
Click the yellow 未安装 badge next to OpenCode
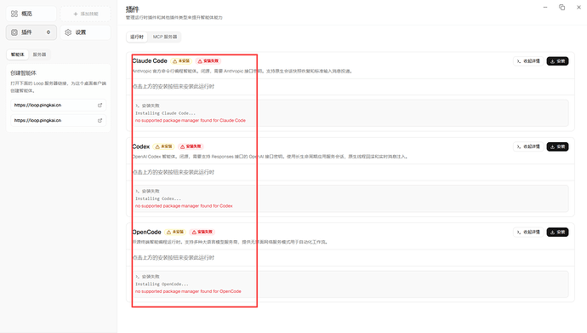point(175,232)
